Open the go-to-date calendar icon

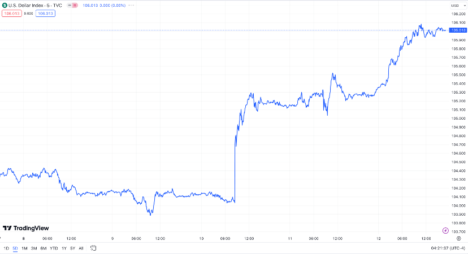(x=94, y=248)
